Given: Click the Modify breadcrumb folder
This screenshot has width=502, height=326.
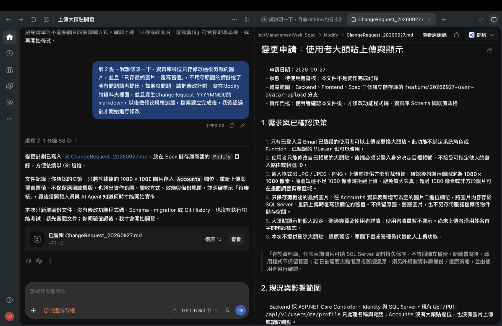Looking at the screenshot, I should [x=331, y=35].
